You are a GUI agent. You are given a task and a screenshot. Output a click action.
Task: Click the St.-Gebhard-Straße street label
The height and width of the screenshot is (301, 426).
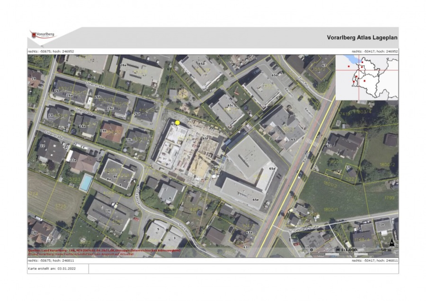304,229
